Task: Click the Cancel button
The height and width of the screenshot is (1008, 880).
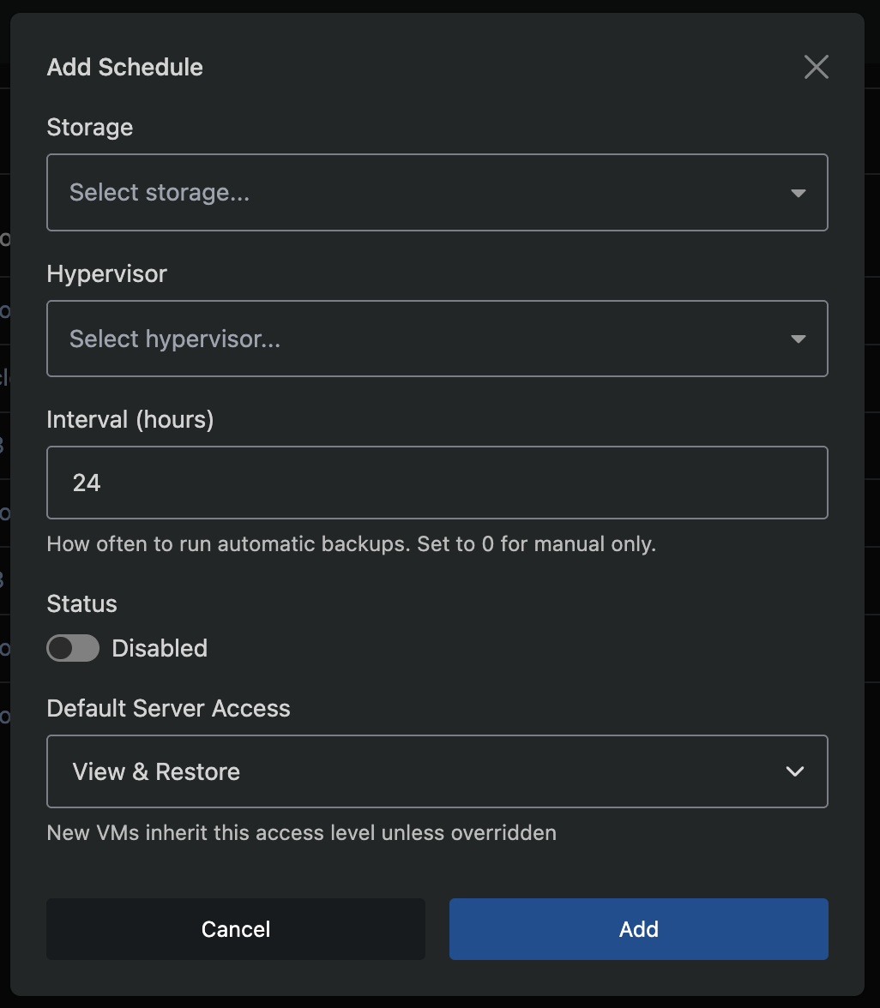Action: tap(235, 929)
